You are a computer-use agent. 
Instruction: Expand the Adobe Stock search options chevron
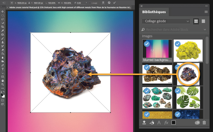click(205, 30)
